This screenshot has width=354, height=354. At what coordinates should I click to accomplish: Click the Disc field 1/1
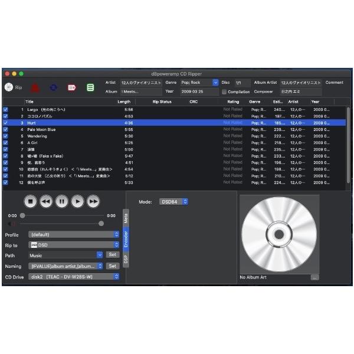coord(242,83)
